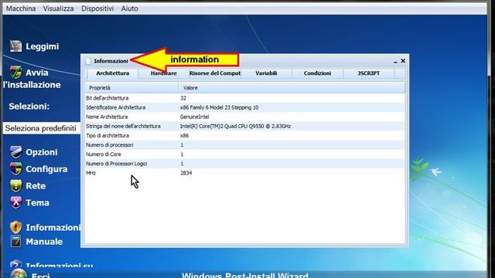
Task: Select the Nome Architettura row
Action: (x=244, y=117)
